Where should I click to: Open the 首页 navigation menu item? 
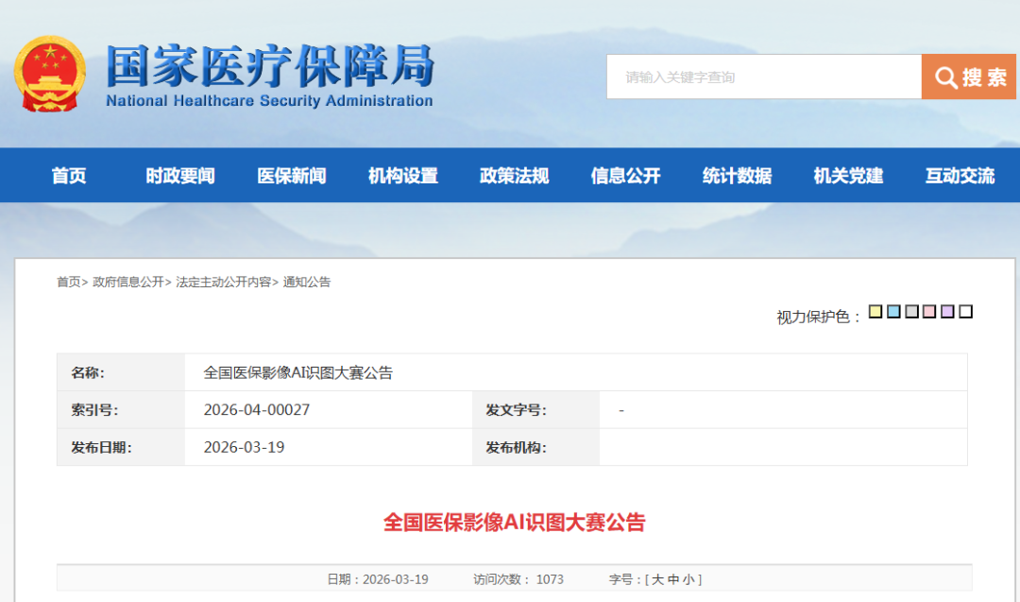tap(69, 176)
